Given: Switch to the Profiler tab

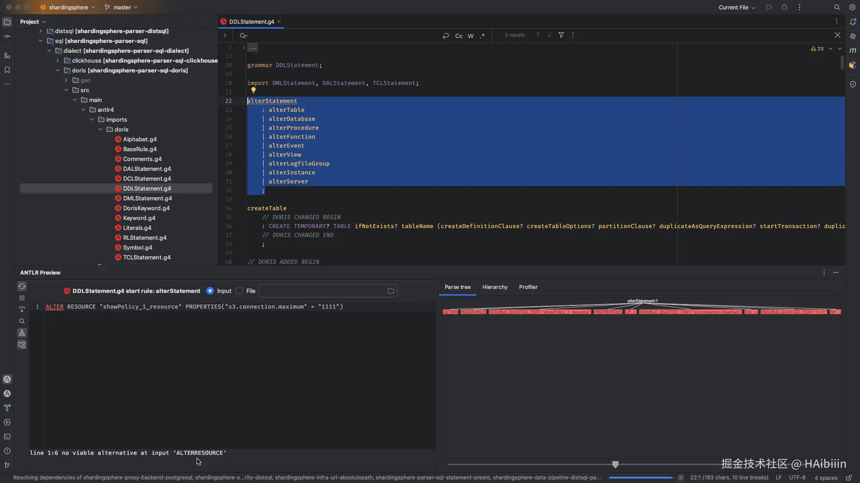Looking at the screenshot, I should point(528,287).
